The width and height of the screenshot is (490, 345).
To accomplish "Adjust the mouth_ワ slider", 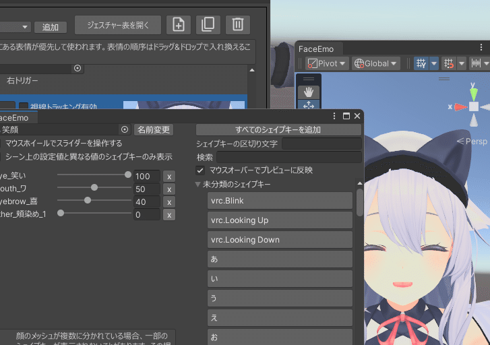I will (x=94, y=187).
